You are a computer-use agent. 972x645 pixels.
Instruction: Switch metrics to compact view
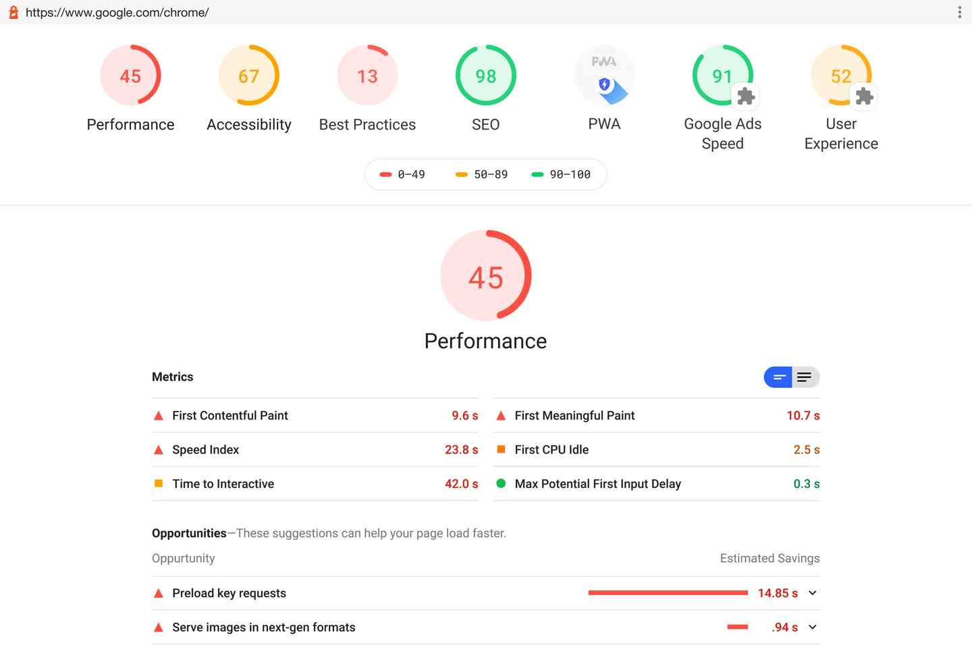coord(778,377)
